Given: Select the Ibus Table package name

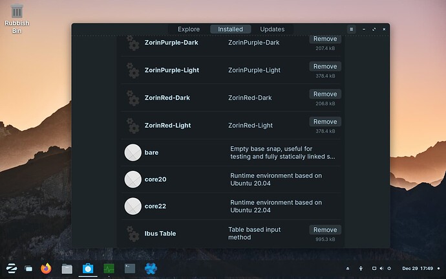Looking at the screenshot, I should pos(160,234).
